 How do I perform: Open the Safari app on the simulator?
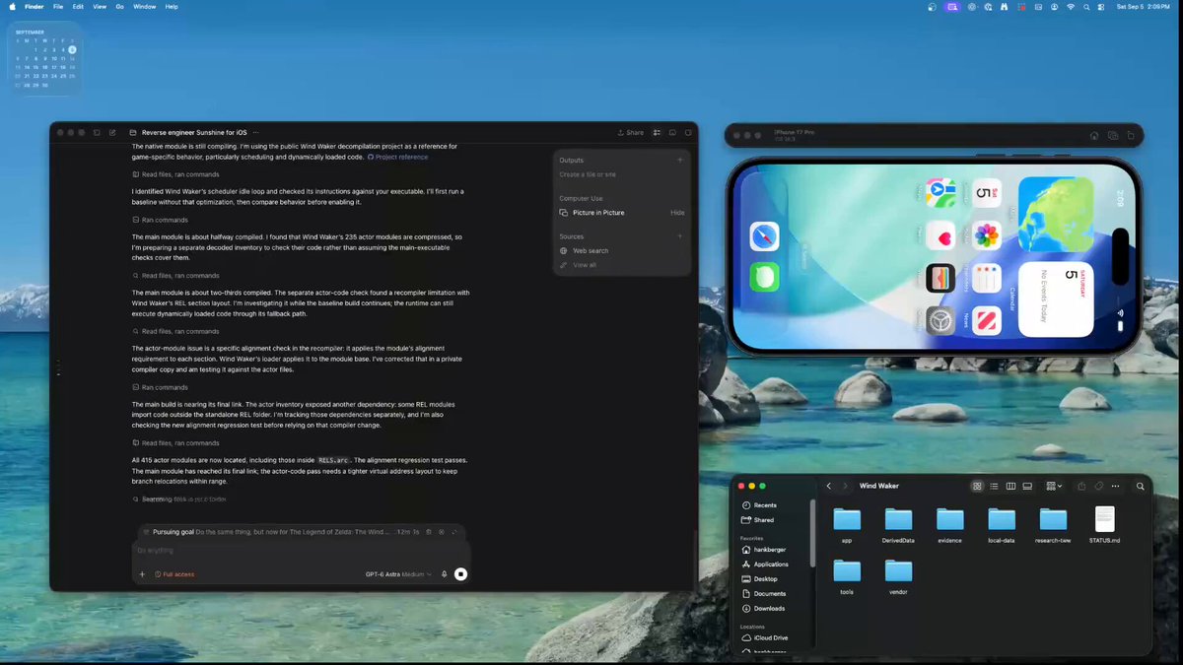(x=764, y=235)
